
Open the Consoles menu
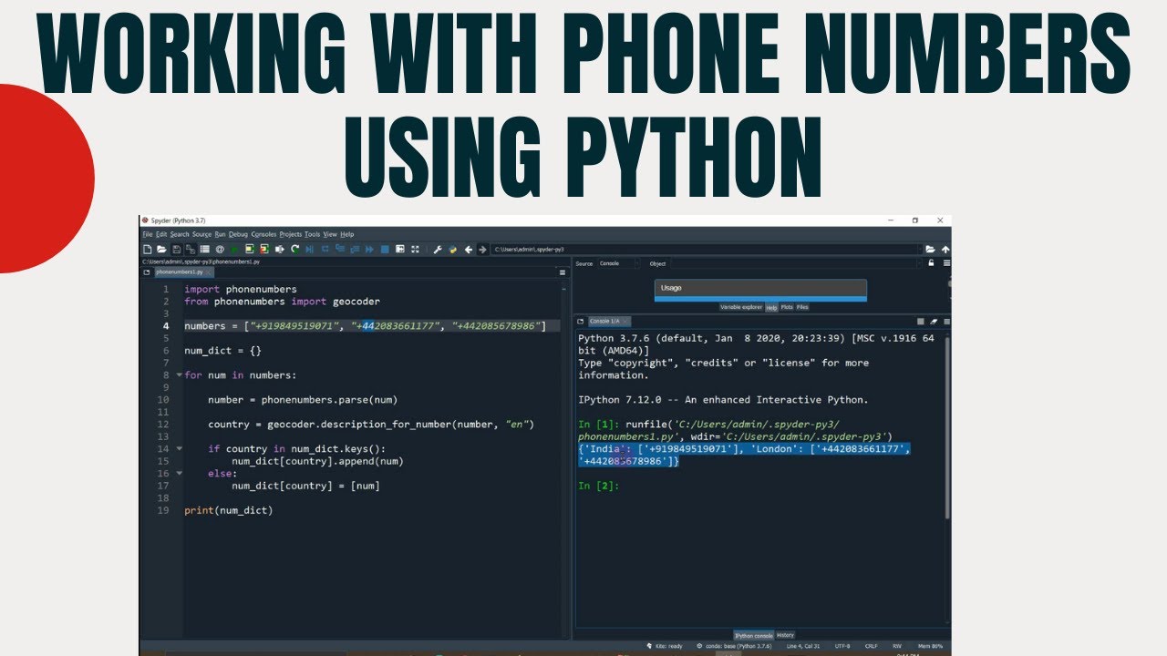[263, 234]
